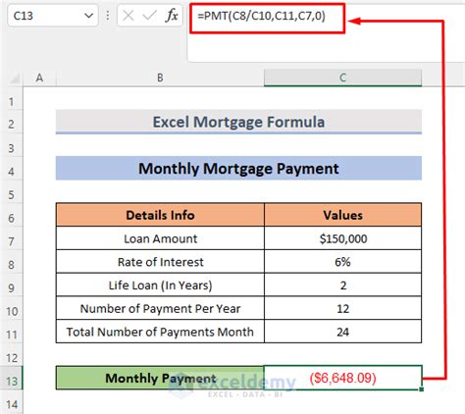The height and width of the screenshot is (414, 465).
Task: Cancel the formula entry with X icon
Action: point(129,16)
